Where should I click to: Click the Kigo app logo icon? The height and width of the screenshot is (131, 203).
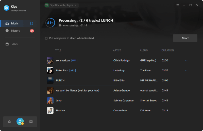(x=7, y=8)
